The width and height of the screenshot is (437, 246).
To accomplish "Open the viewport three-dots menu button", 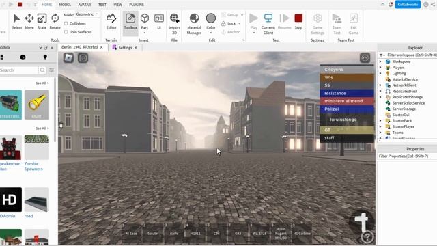I will click(x=365, y=57).
